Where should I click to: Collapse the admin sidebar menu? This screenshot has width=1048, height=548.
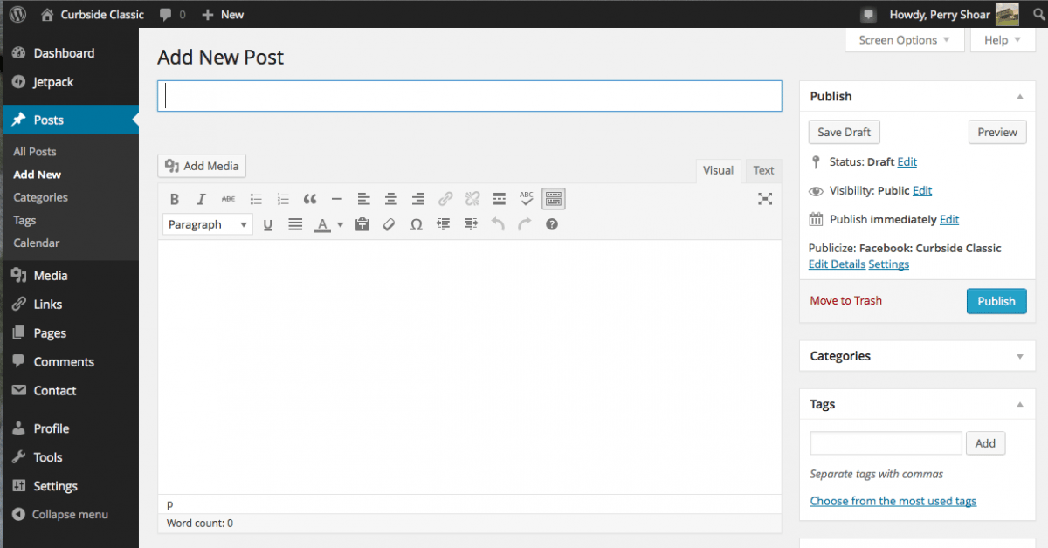(60, 515)
